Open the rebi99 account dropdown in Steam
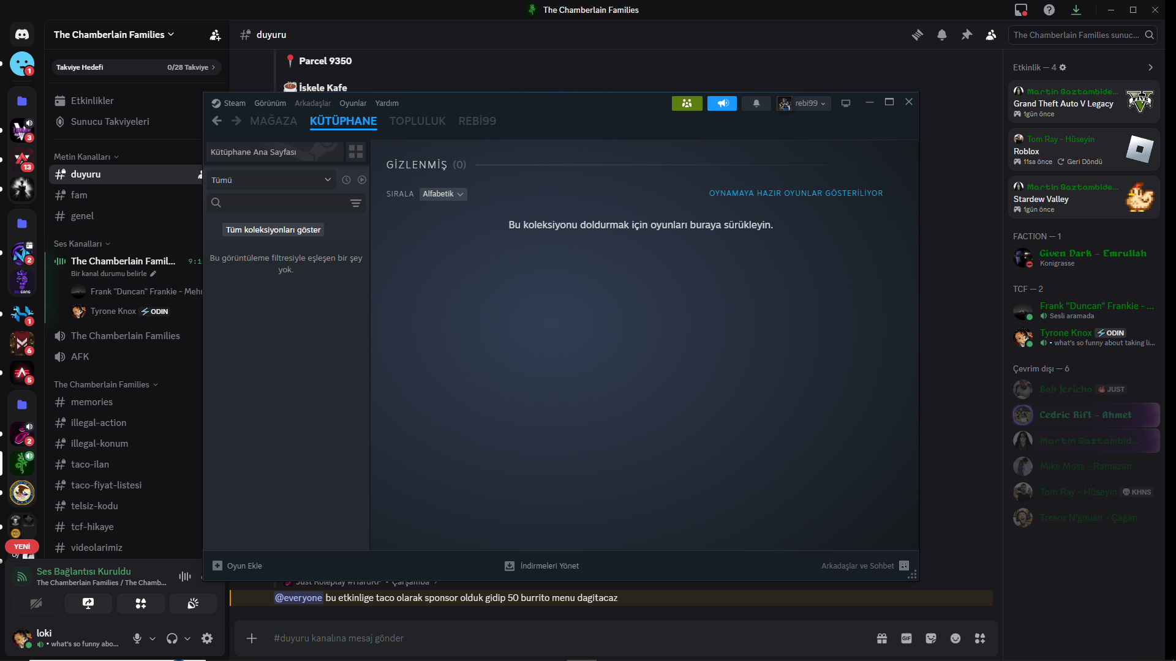This screenshot has height=661, width=1176. (804, 103)
